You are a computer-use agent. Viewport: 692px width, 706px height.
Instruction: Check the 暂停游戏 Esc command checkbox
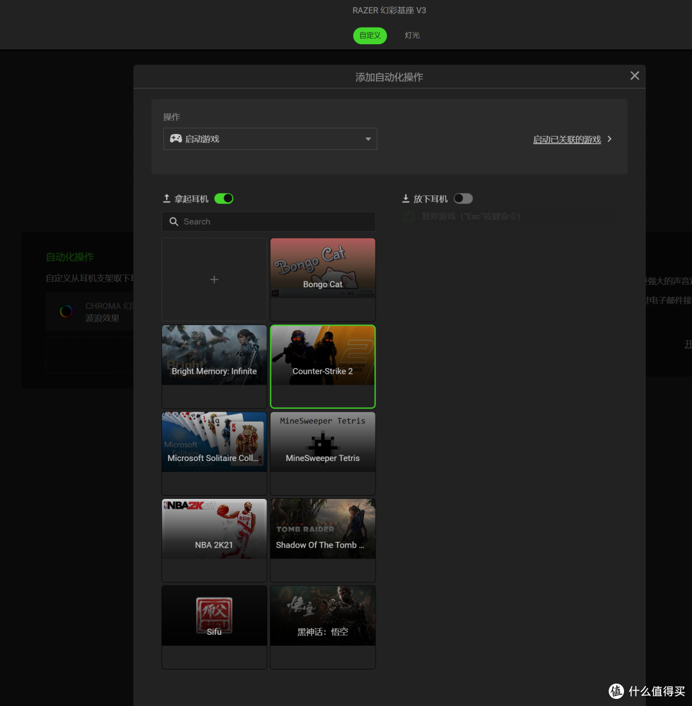pos(409,217)
